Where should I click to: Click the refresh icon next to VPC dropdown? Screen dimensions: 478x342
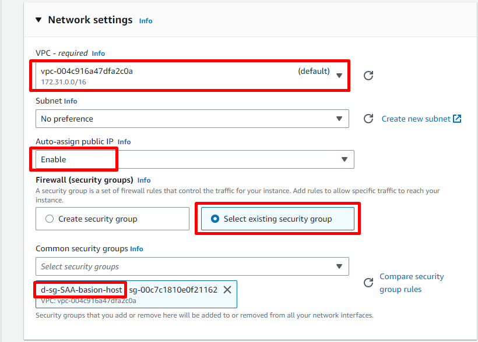tap(368, 76)
